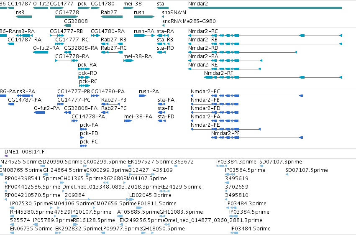This screenshot has width=356, height=235.
Task: Select the Nmdar2-RC transcript
Action: [265, 36]
